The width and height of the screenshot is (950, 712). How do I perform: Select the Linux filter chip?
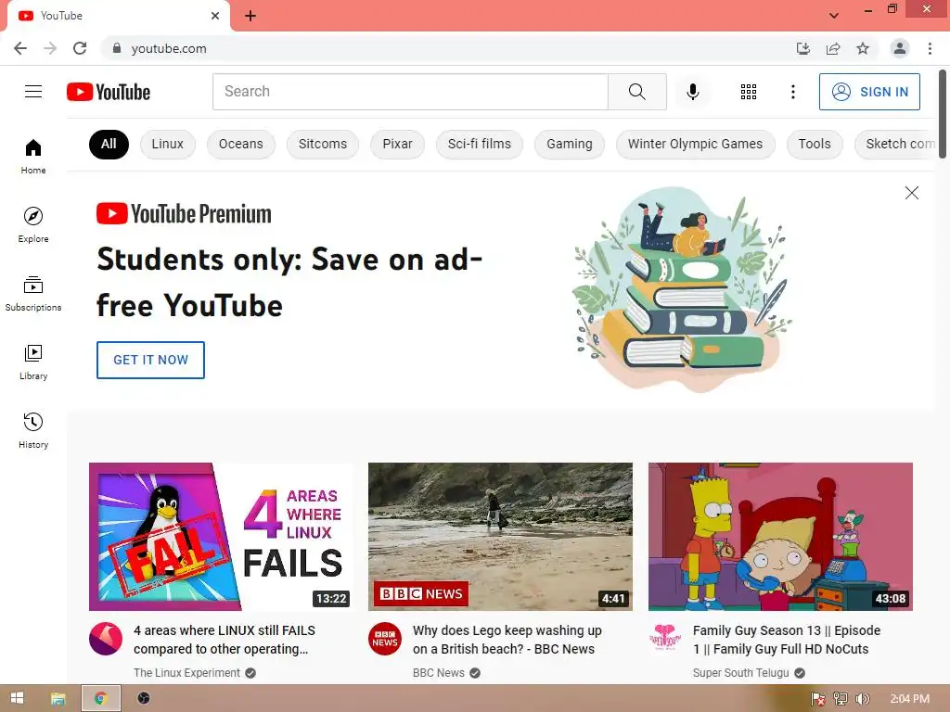168,144
